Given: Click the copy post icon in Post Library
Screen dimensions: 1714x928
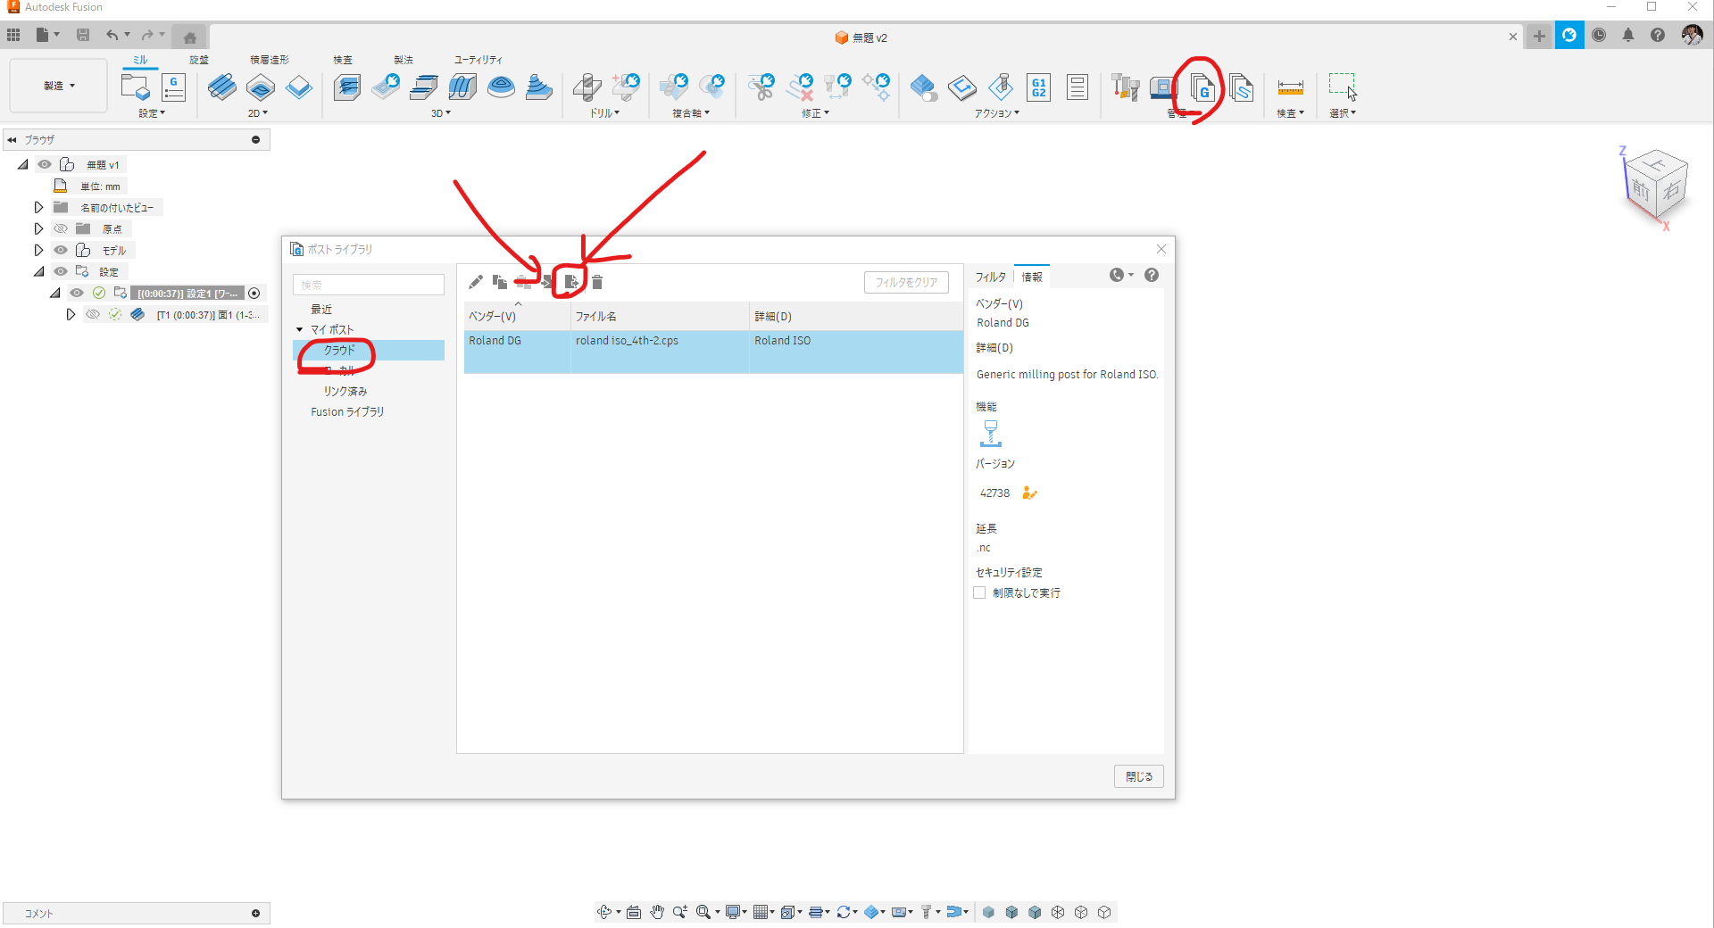Looking at the screenshot, I should 500,282.
